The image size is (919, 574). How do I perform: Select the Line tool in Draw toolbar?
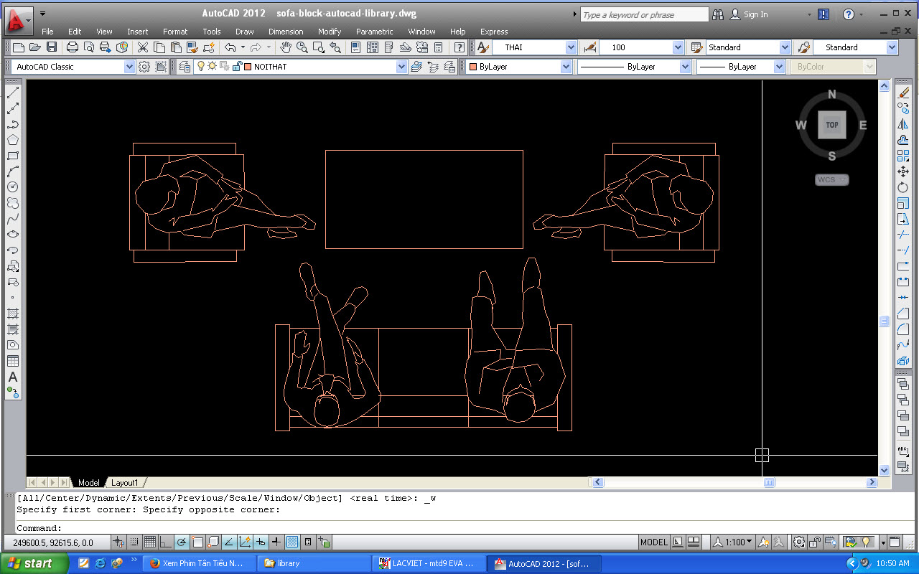[13, 93]
